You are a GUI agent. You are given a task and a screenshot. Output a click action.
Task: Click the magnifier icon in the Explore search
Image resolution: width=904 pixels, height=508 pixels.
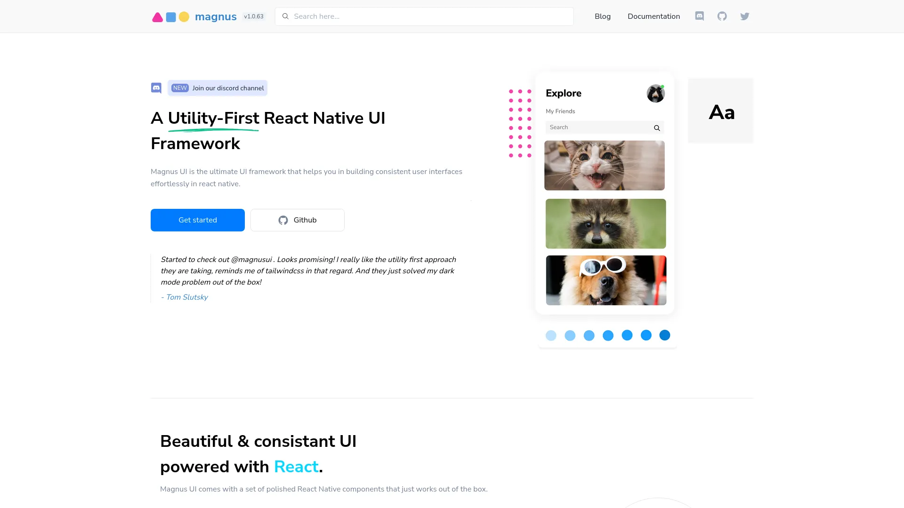coord(657,128)
